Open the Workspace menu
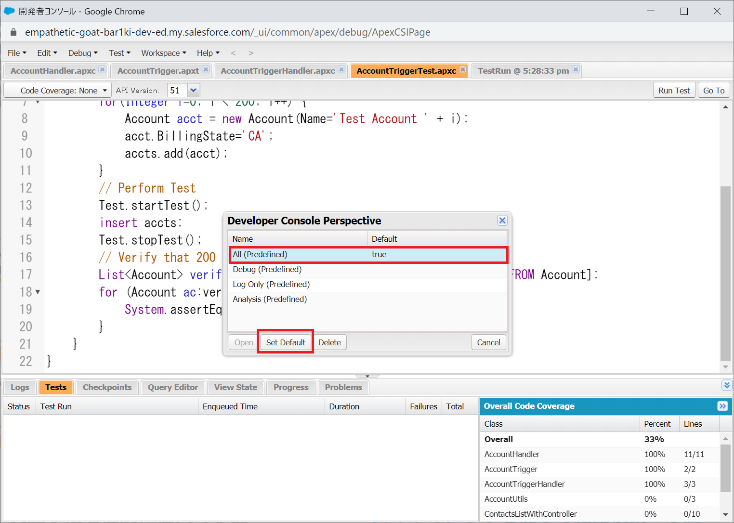This screenshot has height=523, width=734. pyautogui.click(x=164, y=53)
